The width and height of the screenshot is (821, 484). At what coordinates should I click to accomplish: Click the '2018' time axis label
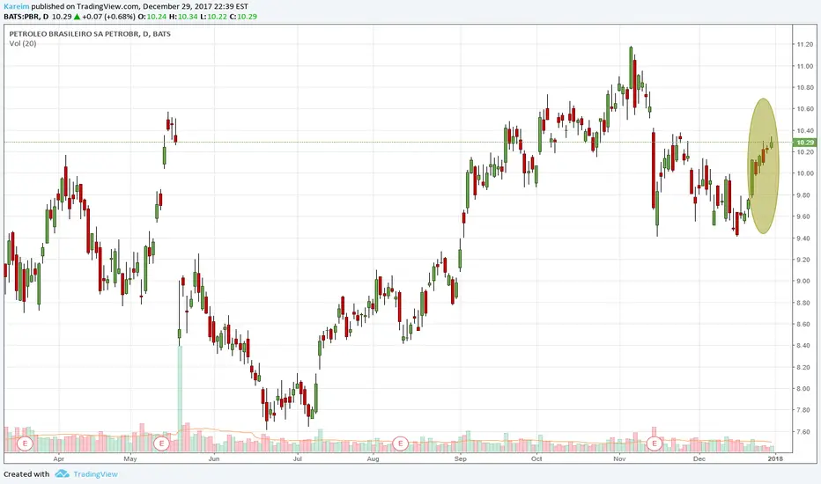click(x=775, y=458)
